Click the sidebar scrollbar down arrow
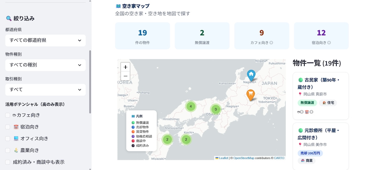Image resolution: width=375 pixels, height=170 pixels. (x=90, y=169)
